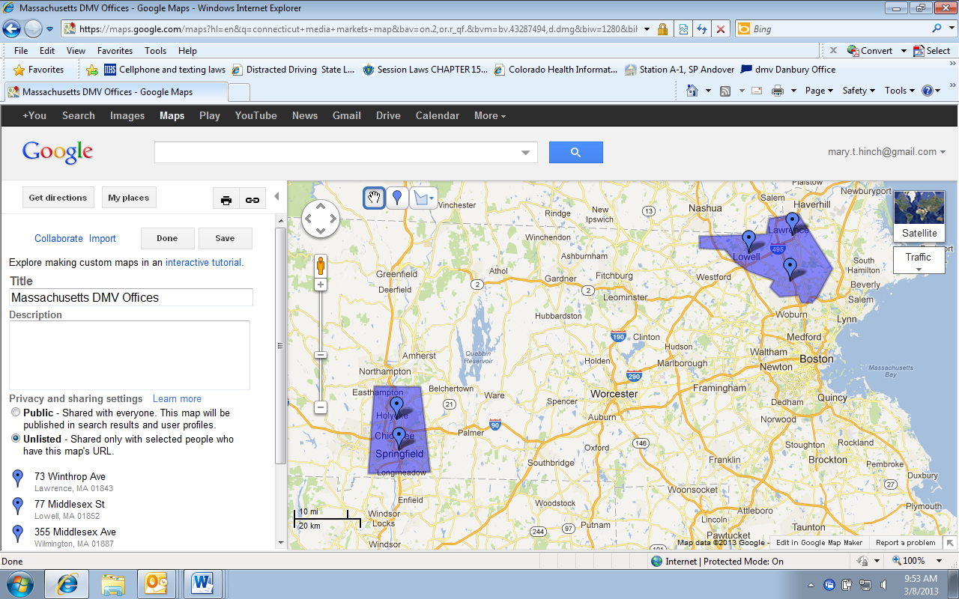Select the draw shape tool

(x=424, y=198)
